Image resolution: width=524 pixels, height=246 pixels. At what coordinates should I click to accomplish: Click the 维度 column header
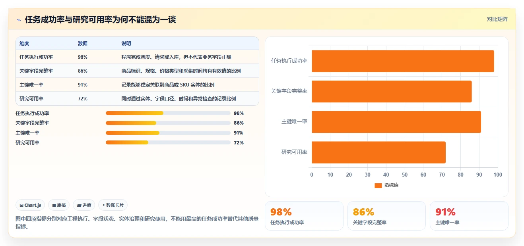pyautogui.click(x=24, y=44)
